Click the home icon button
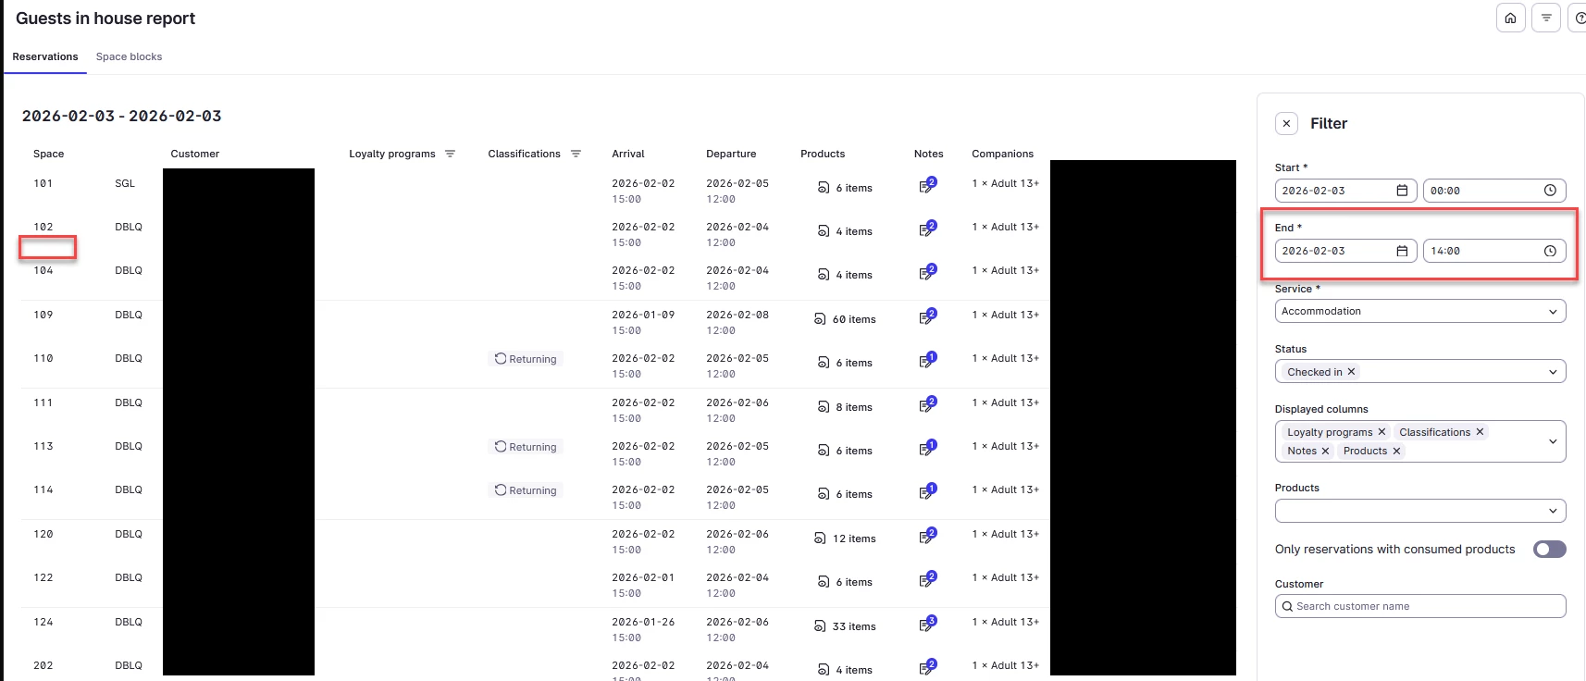 (x=1510, y=18)
